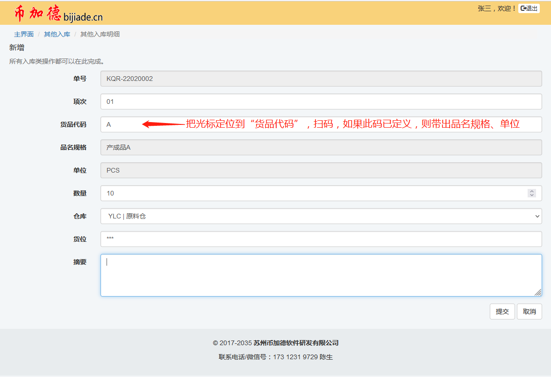Viewport: 551px width, 377px height.
Task: Click into the 货位 location field
Action: click(x=321, y=239)
